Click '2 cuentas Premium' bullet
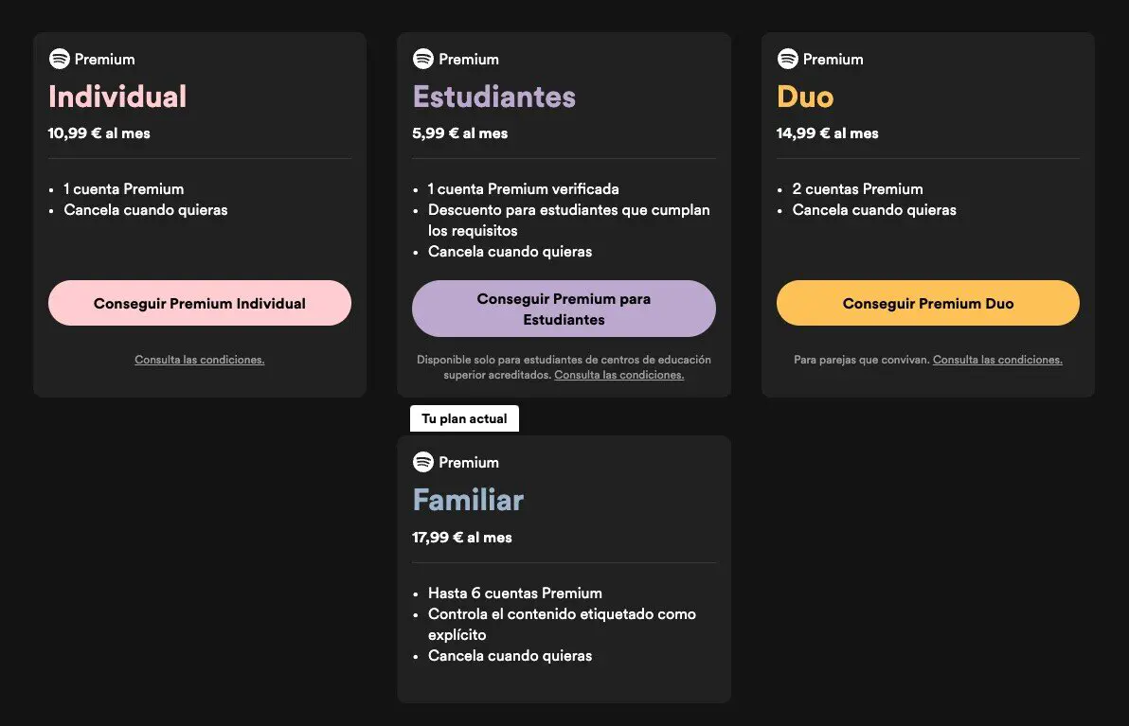Screen dimensions: 1129x726 pos(857,189)
